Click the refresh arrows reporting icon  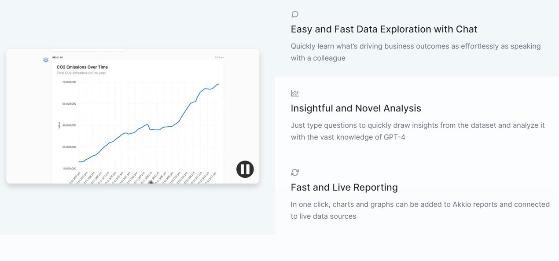pos(295,173)
